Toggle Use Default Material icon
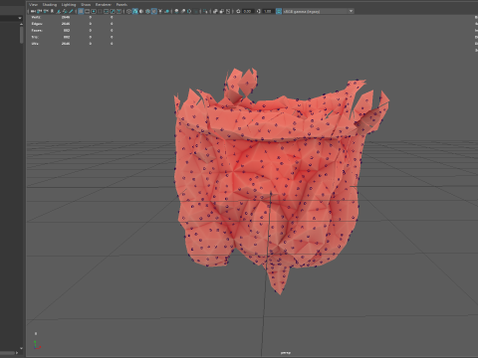This screenshot has height=358, width=478. (141, 11)
